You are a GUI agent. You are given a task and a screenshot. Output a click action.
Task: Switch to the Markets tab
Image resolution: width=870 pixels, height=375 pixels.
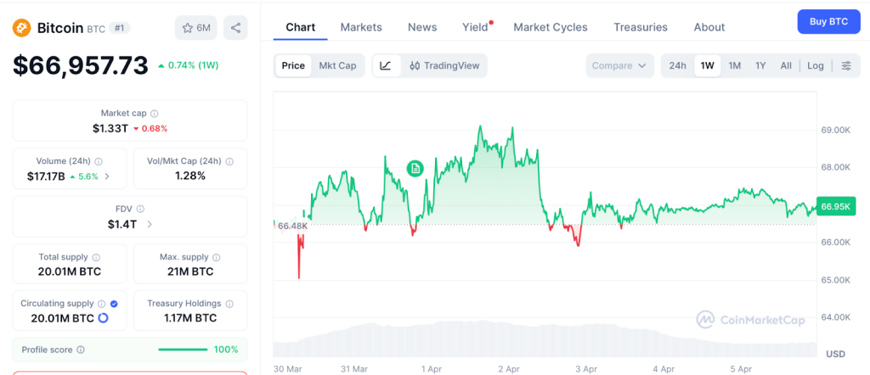pyautogui.click(x=361, y=27)
